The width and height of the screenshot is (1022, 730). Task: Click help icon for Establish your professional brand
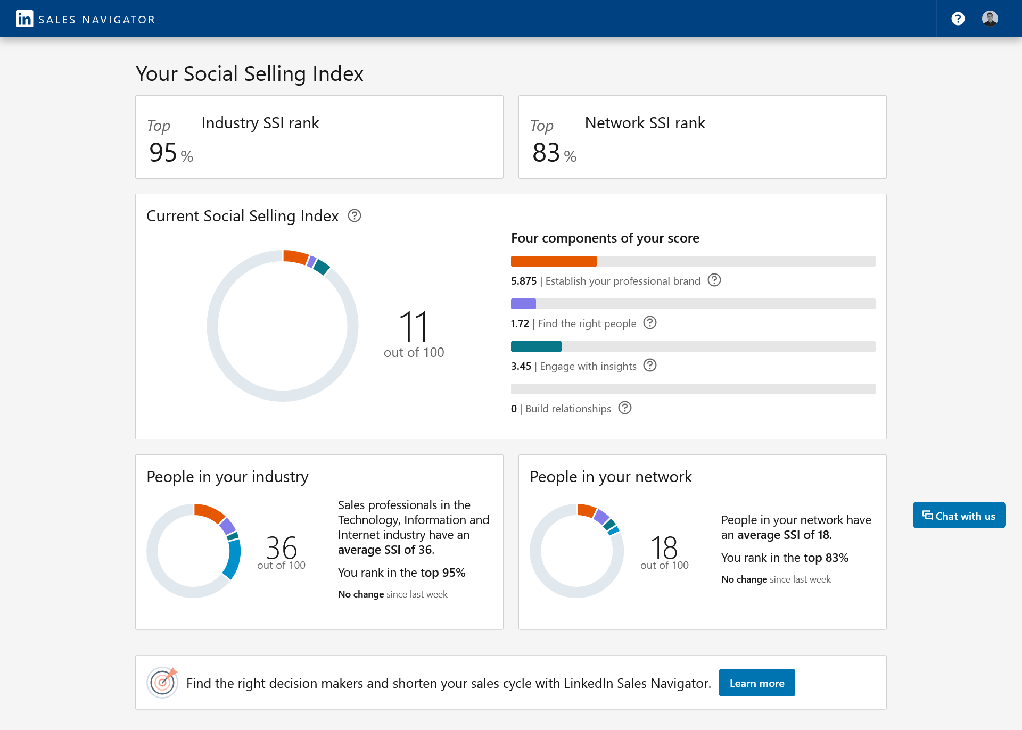[714, 280]
